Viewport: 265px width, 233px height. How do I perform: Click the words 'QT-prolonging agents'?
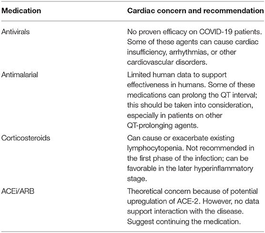tap(162, 125)
